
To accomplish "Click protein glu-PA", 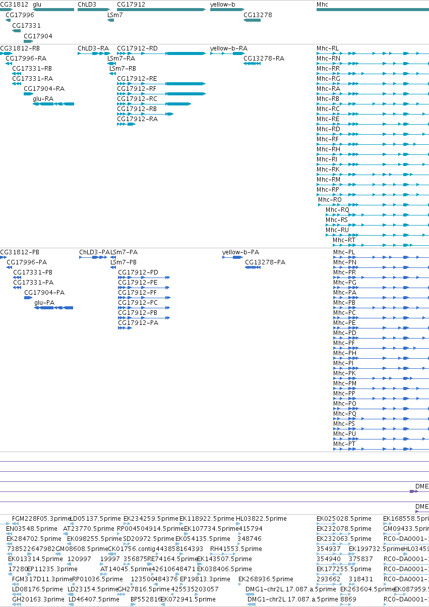I will 44,303.
